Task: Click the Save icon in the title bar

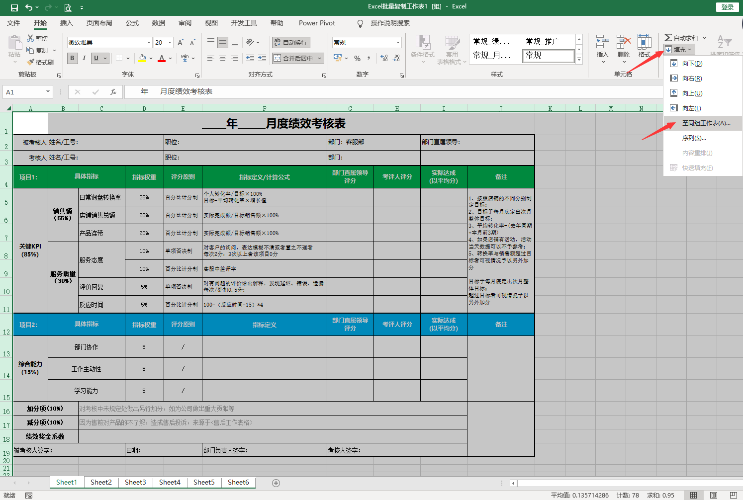Action: click(14, 7)
